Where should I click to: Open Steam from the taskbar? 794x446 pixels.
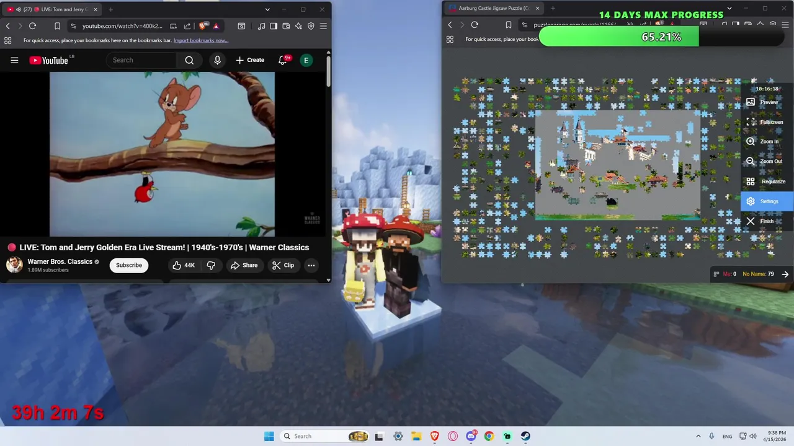[525, 436]
